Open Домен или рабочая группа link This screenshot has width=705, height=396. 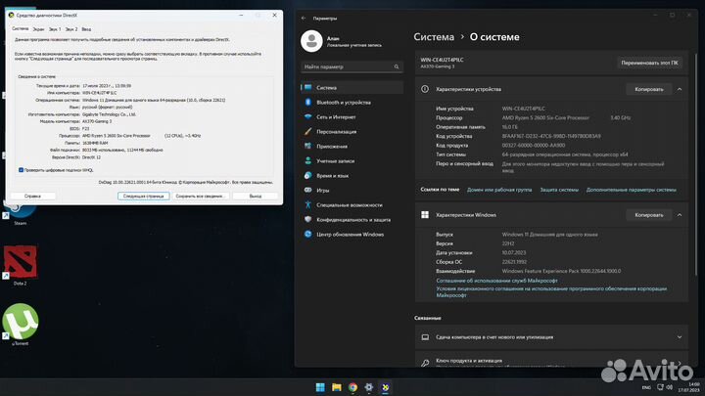tap(499, 190)
